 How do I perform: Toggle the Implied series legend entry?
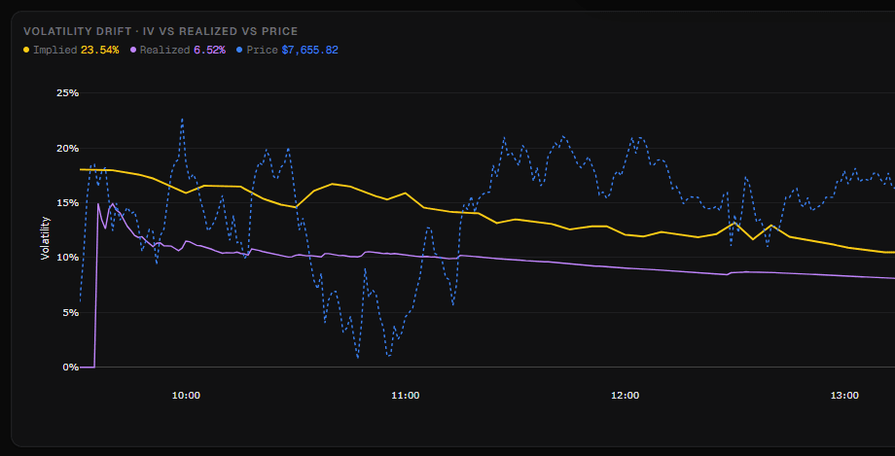coord(71,51)
